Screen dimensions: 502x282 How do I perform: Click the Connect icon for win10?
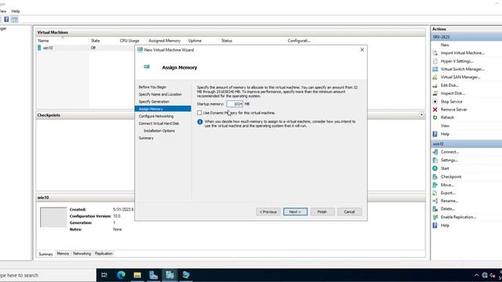point(435,152)
